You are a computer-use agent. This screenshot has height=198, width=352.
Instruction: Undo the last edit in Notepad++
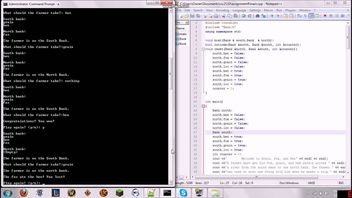point(243,16)
